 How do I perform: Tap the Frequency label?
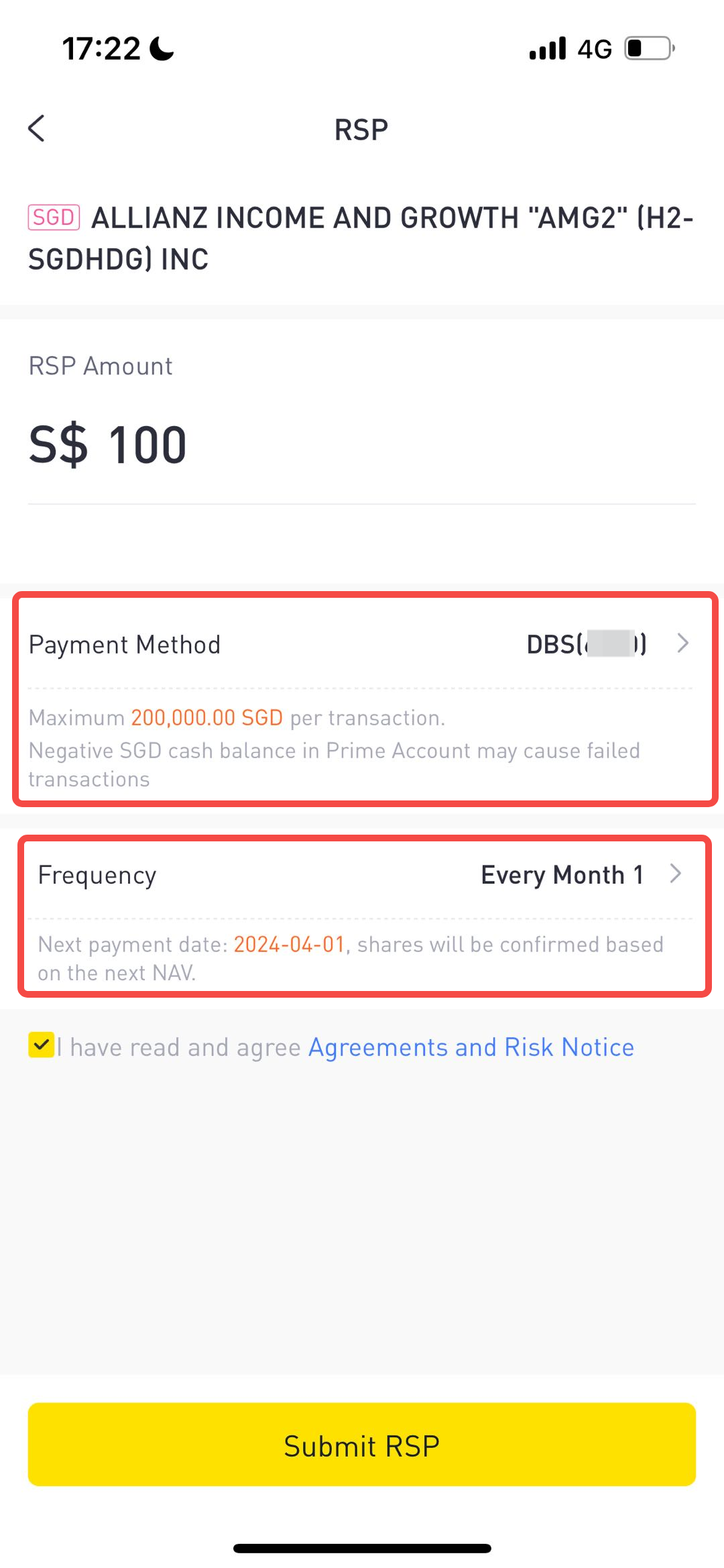click(x=97, y=875)
